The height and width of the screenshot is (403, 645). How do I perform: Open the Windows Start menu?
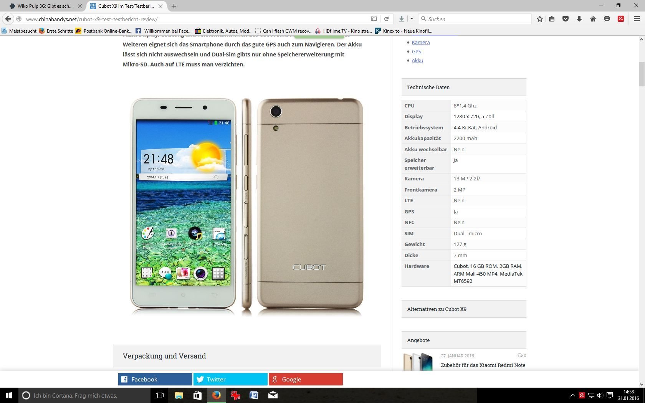[9, 395]
